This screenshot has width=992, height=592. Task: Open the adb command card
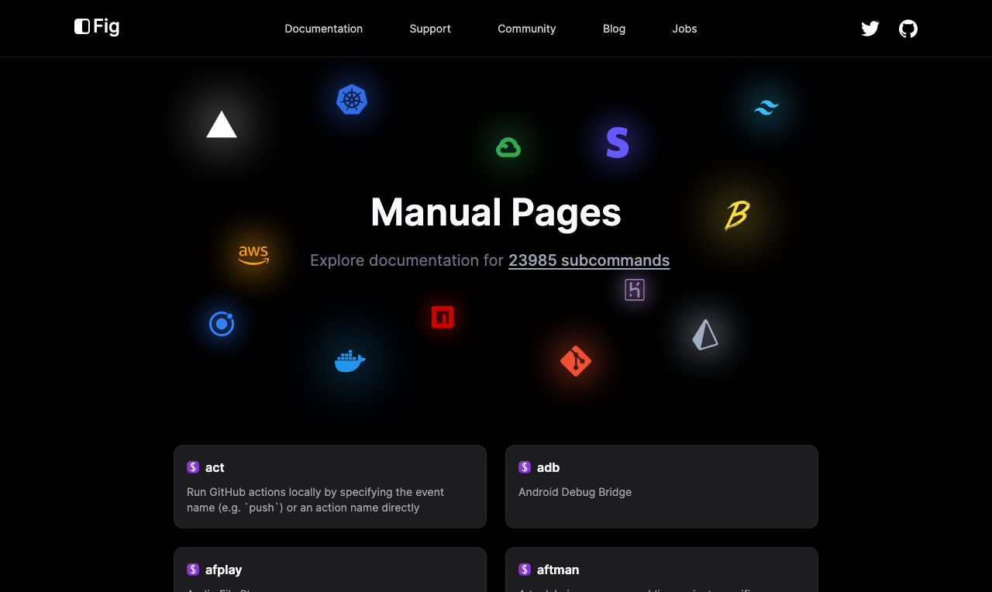click(662, 487)
